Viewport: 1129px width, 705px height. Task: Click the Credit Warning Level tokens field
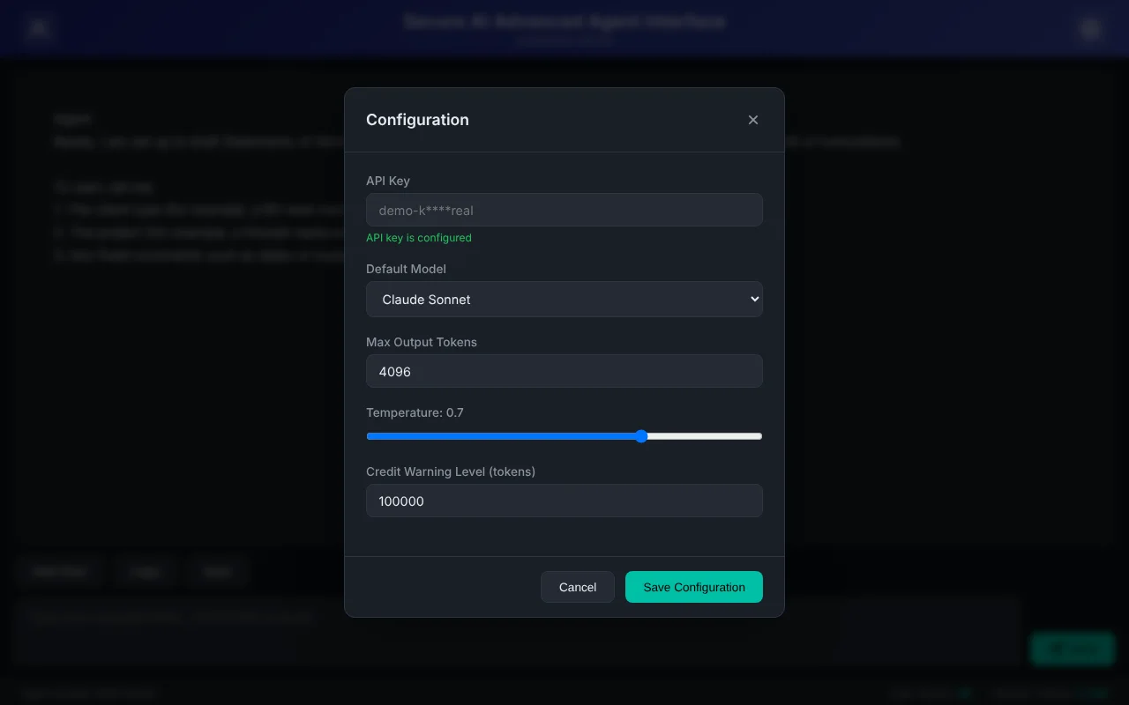(564, 501)
